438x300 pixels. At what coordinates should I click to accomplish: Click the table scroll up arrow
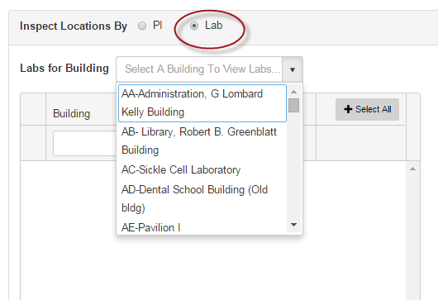(413, 169)
